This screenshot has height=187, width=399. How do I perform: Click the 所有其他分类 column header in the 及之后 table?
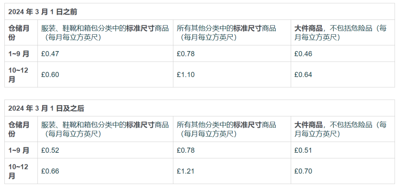click(x=226, y=129)
